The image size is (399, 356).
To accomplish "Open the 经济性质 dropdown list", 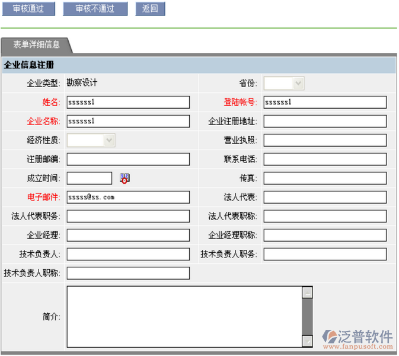I will [91, 140].
